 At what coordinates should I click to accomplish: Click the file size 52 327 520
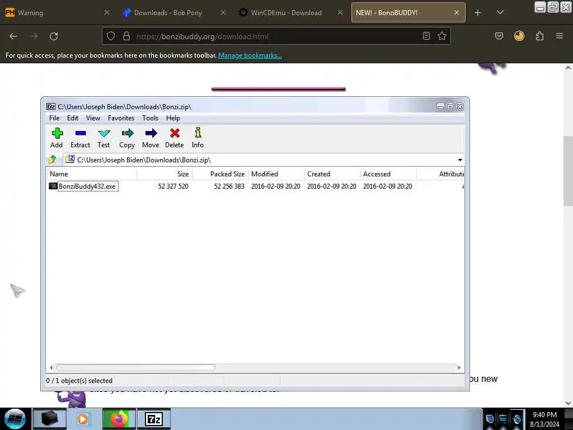[x=173, y=186]
